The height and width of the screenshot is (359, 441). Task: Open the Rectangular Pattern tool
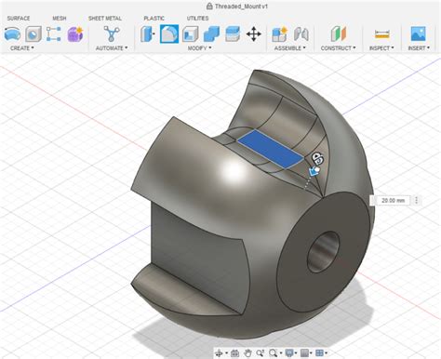click(54, 33)
